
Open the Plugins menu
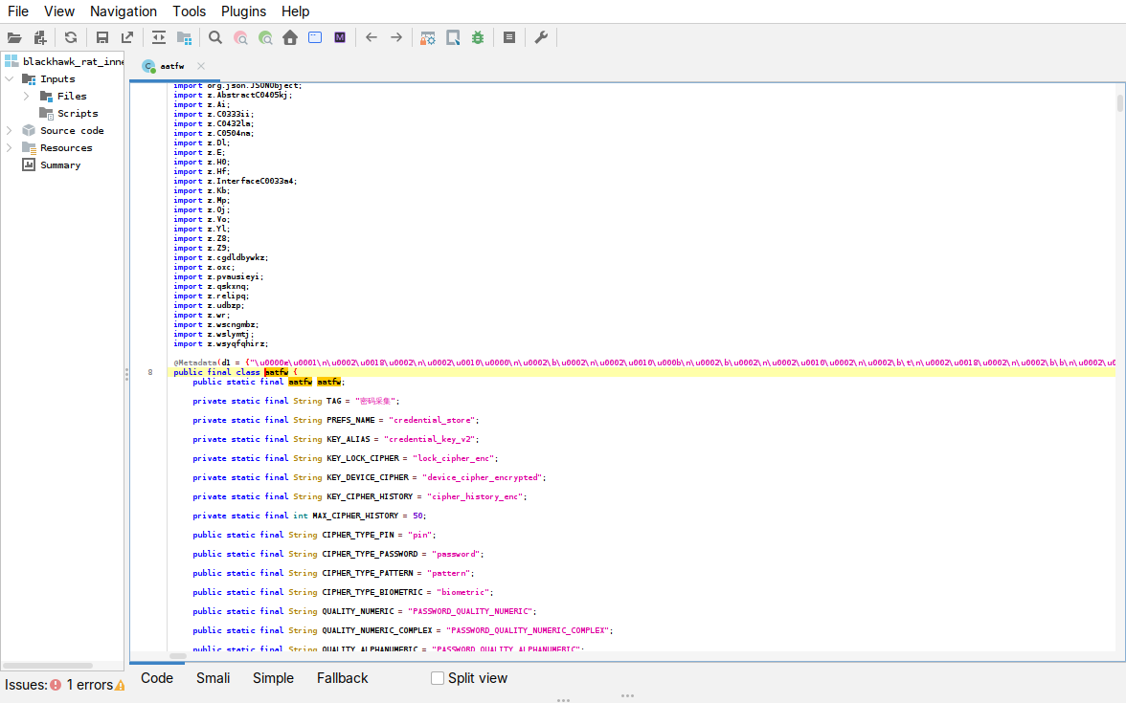(x=243, y=11)
